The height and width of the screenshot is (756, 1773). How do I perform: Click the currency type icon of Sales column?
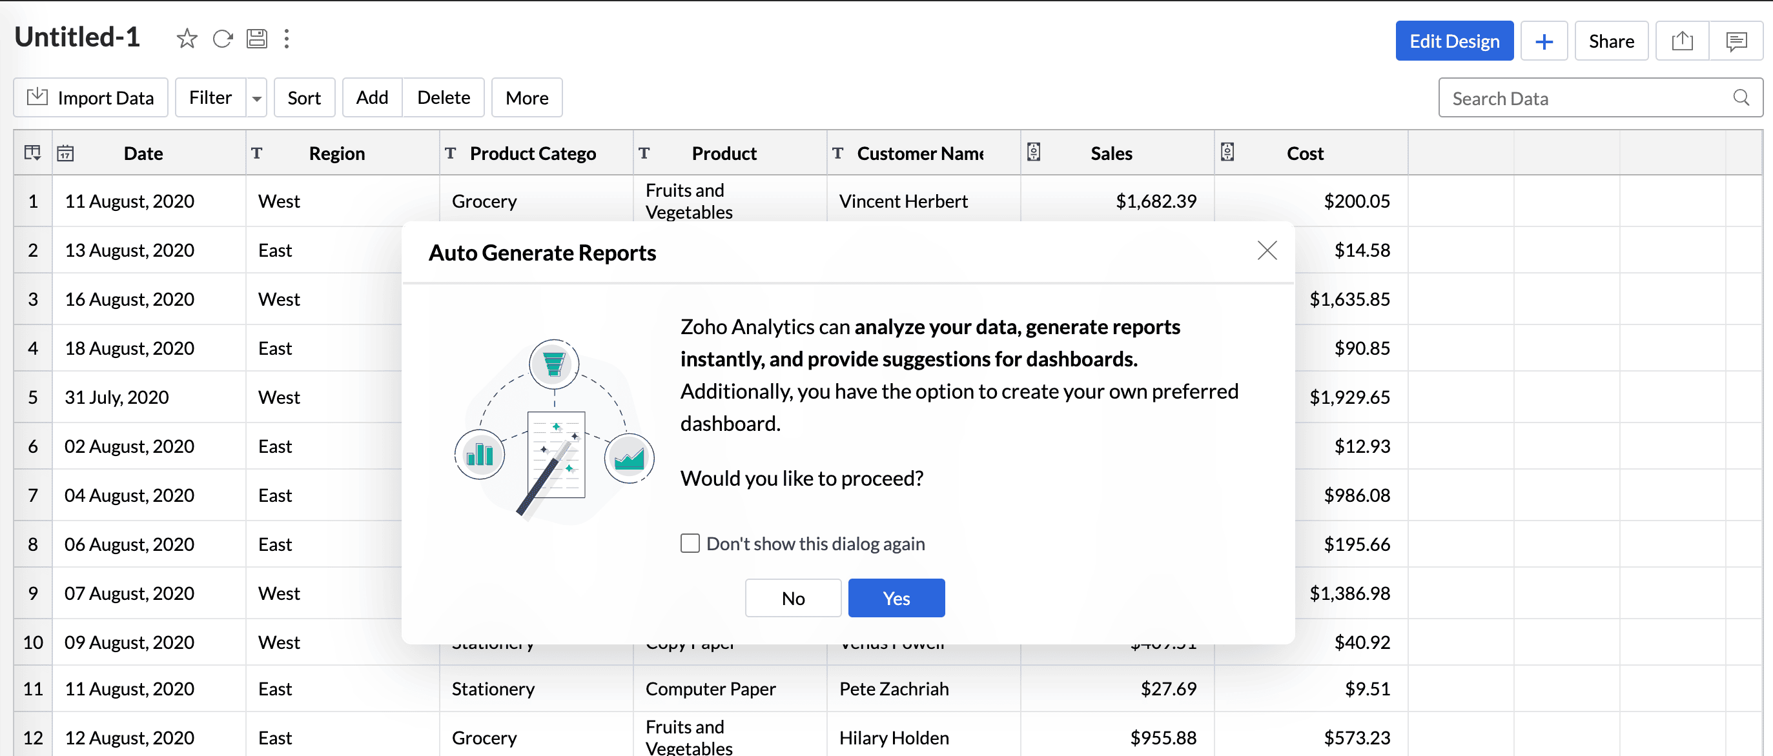(1033, 152)
